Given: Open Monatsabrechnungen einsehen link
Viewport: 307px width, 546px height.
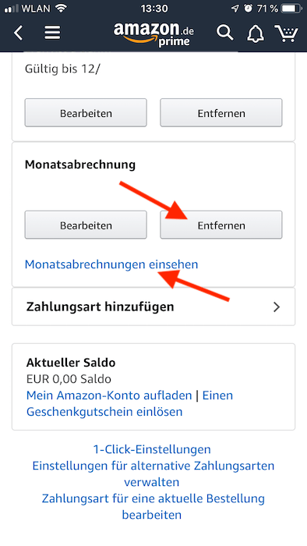Looking at the screenshot, I should (x=111, y=264).
